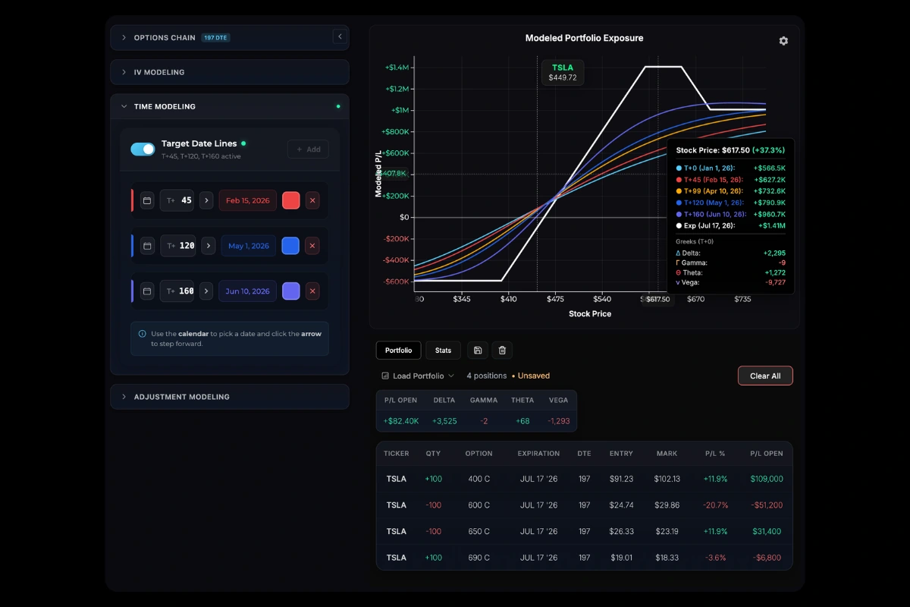Open chart settings gear icon
This screenshot has height=607, width=910.
tap(783, 41)
